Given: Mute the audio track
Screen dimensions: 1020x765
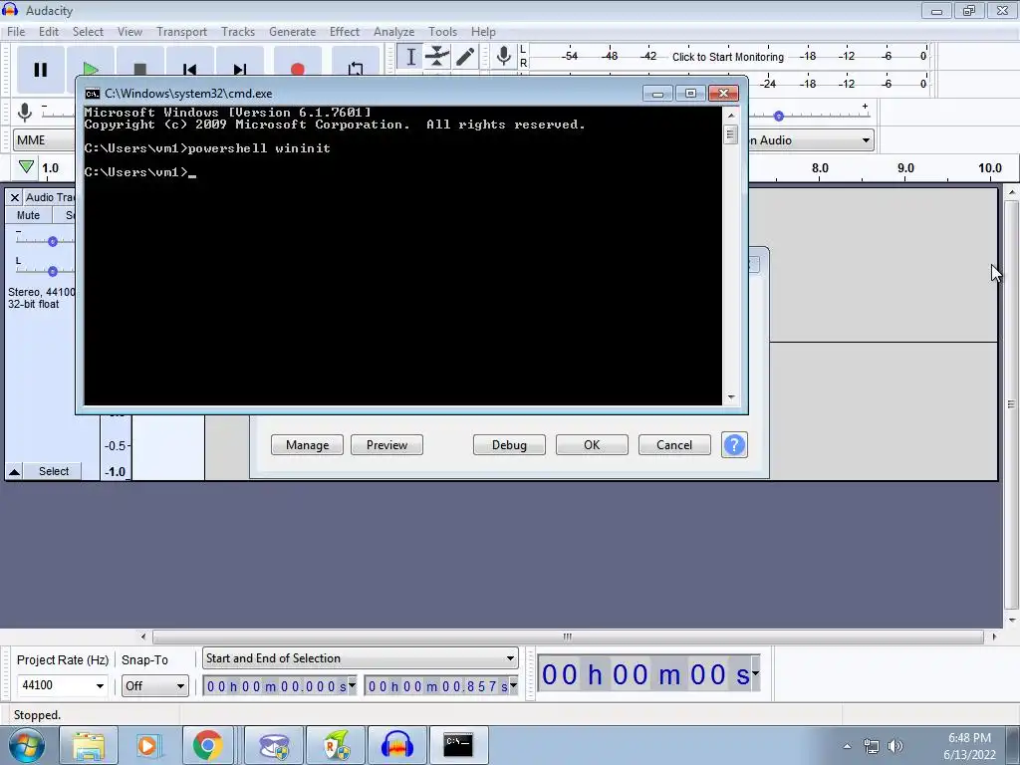Looking at the screenshot, I should click(x=28, y=215).
